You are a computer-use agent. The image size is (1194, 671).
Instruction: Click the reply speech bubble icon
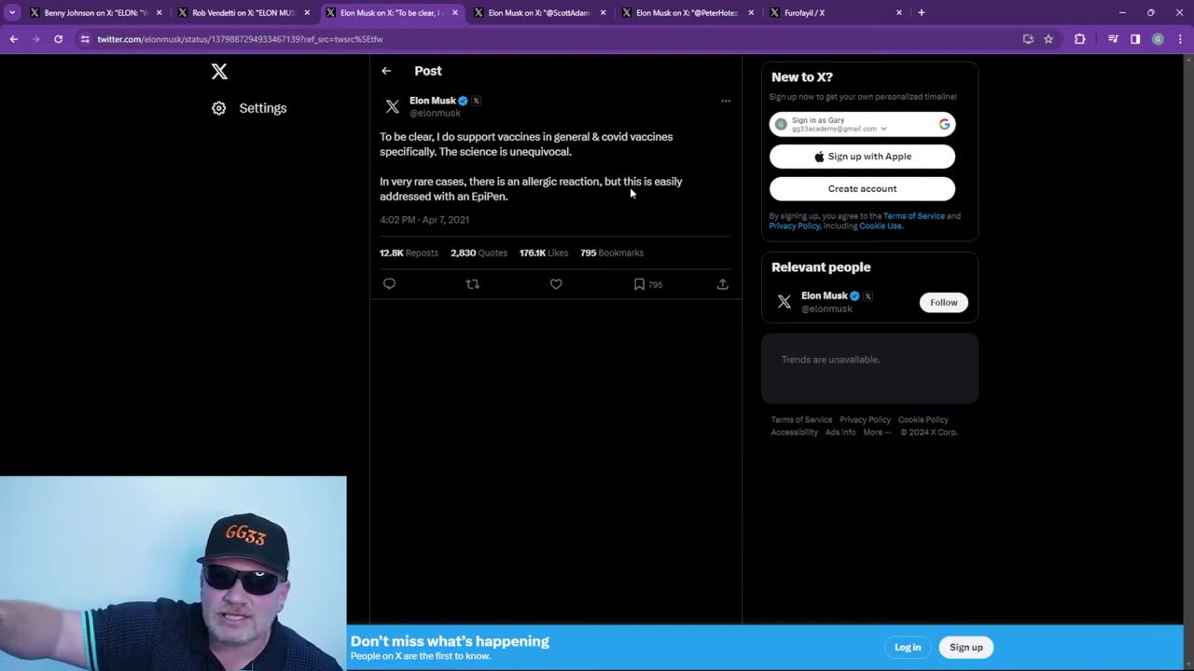[390, 284]
